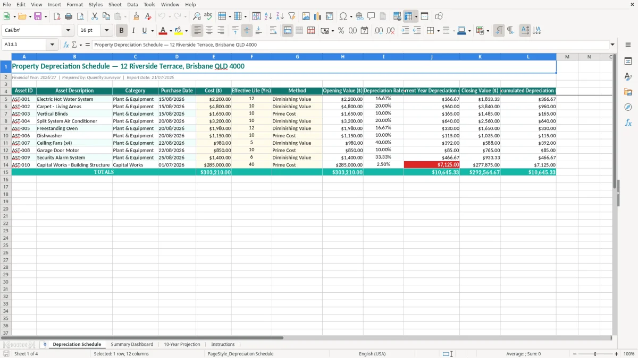Sort ascending A to Z
The height and width of the screenshot is (358, 638).
(x=268, y=16)
